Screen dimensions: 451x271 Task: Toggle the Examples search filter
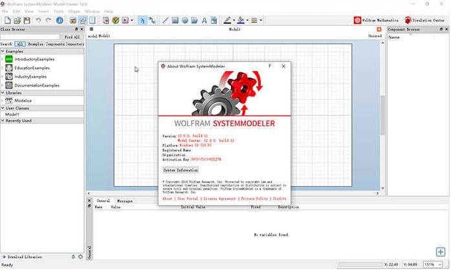click(x=35, y=44)
